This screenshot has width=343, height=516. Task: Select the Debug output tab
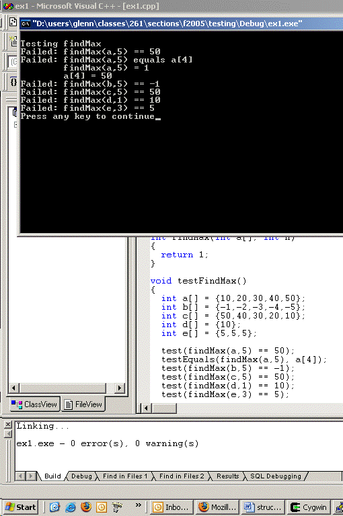tap(81, 476)
